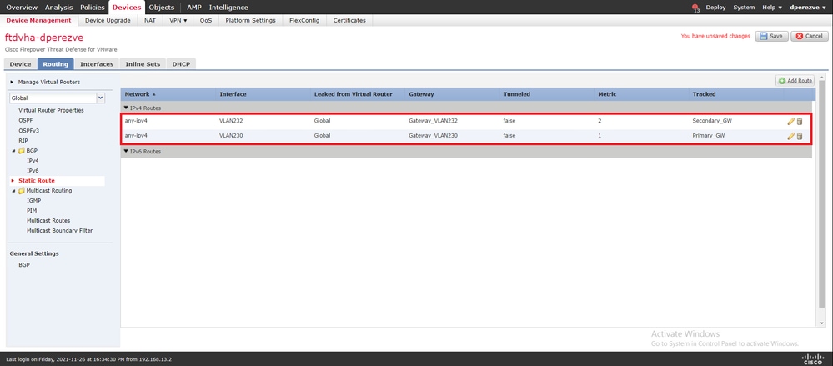Click the Deploy link

(715, 8)
